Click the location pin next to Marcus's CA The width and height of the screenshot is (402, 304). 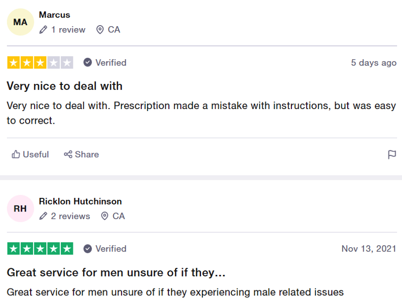coord(100,30)
